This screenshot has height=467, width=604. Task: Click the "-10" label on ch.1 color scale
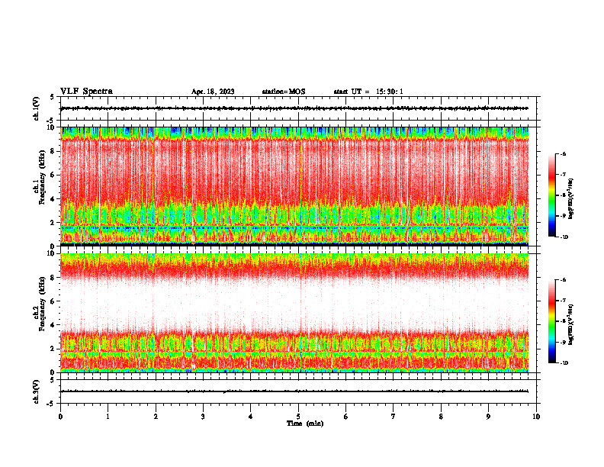pos(564,237)
